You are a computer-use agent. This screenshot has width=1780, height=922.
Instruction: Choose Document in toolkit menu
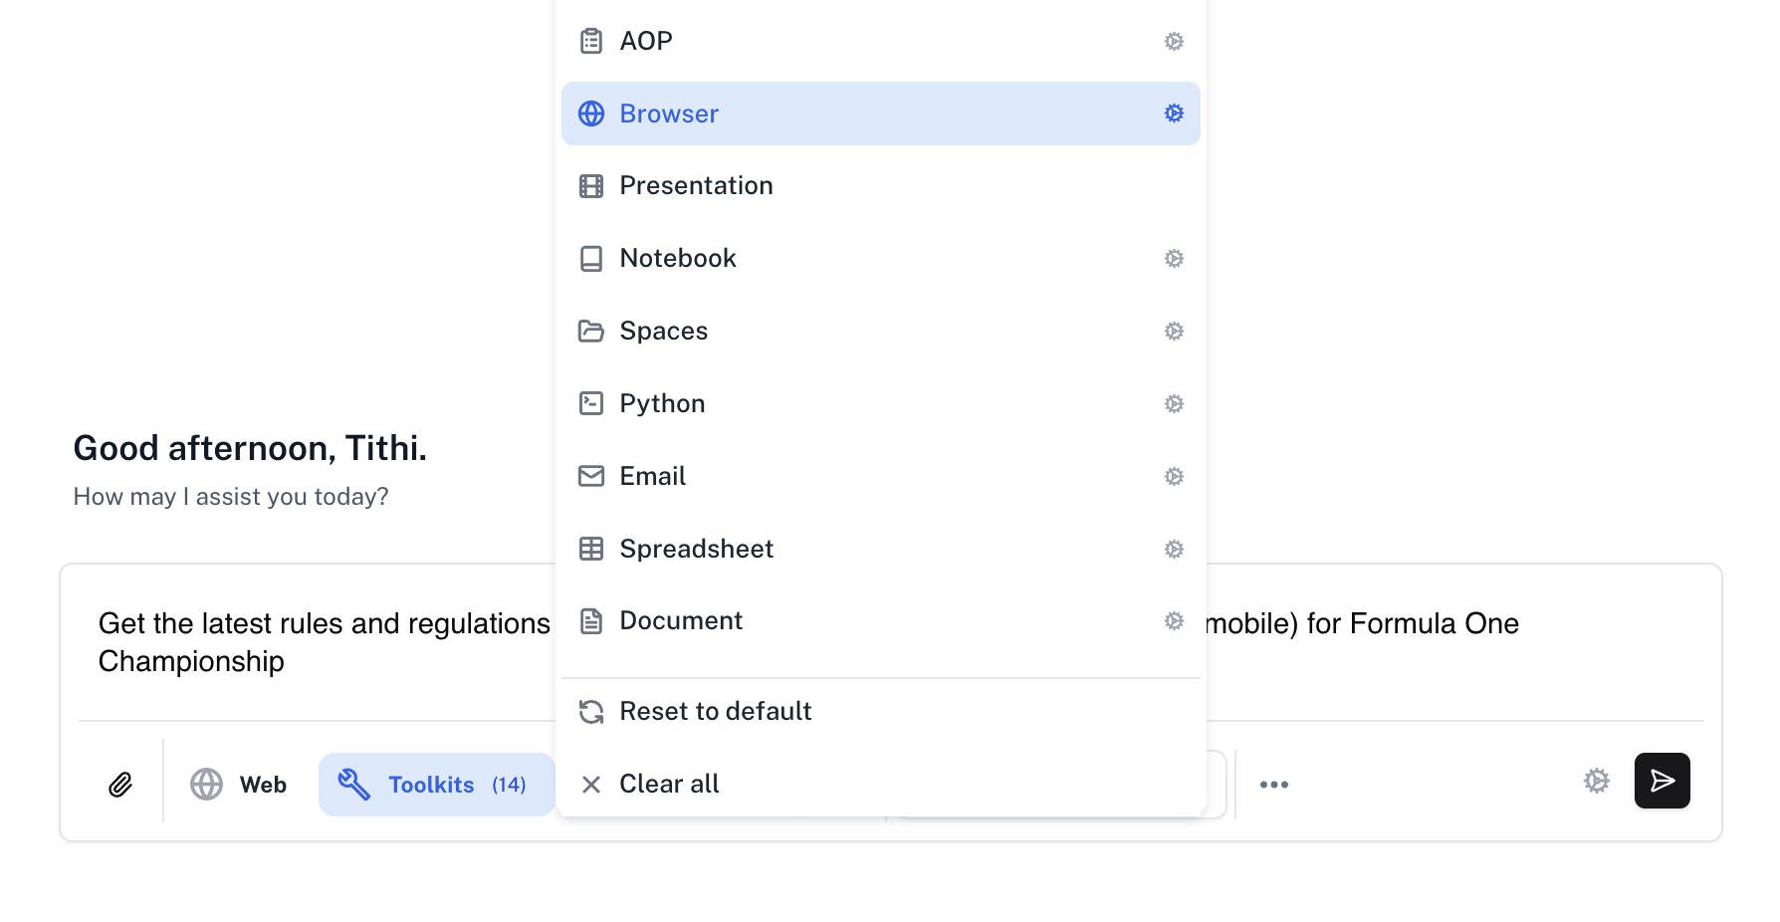pos(681,621)
